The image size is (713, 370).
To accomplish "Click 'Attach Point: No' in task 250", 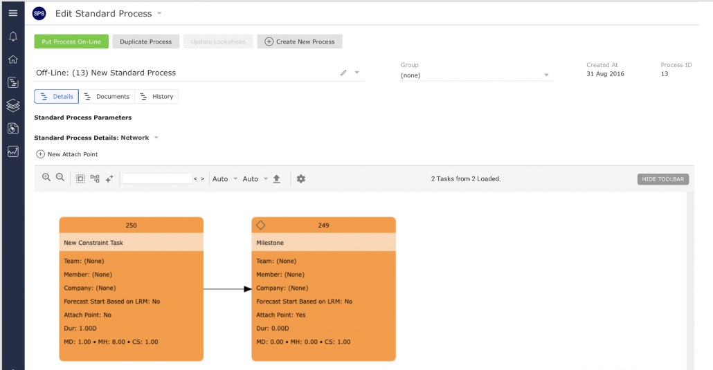I will tap(87, 315).
